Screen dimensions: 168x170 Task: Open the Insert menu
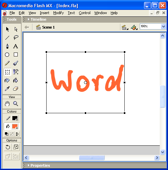pos(45,13)
